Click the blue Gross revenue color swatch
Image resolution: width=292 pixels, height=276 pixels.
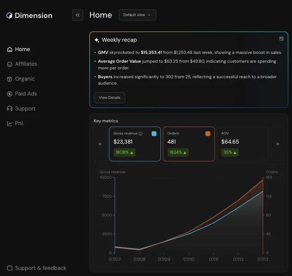[154, 134]
